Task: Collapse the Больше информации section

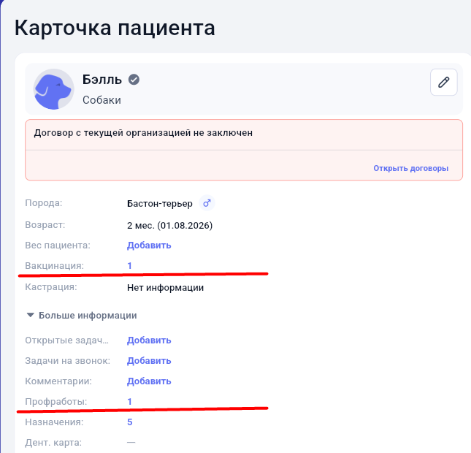Action: (x=82, y=316)
